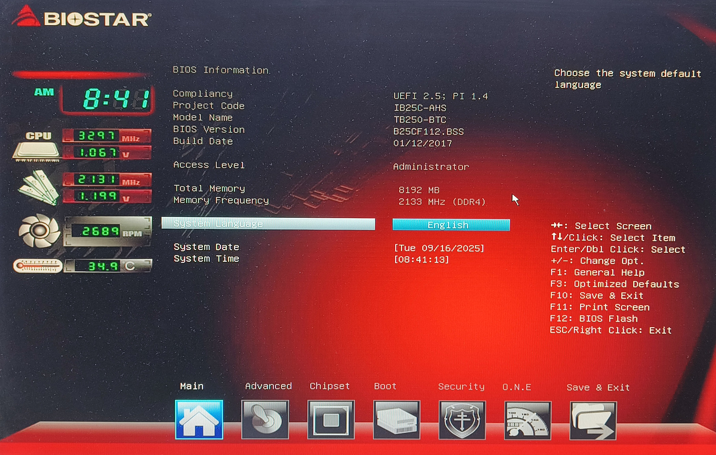The height and width of the screenshot is (455, 716).
Task: Open the Chipset chip icon
Action: (331, 420)
